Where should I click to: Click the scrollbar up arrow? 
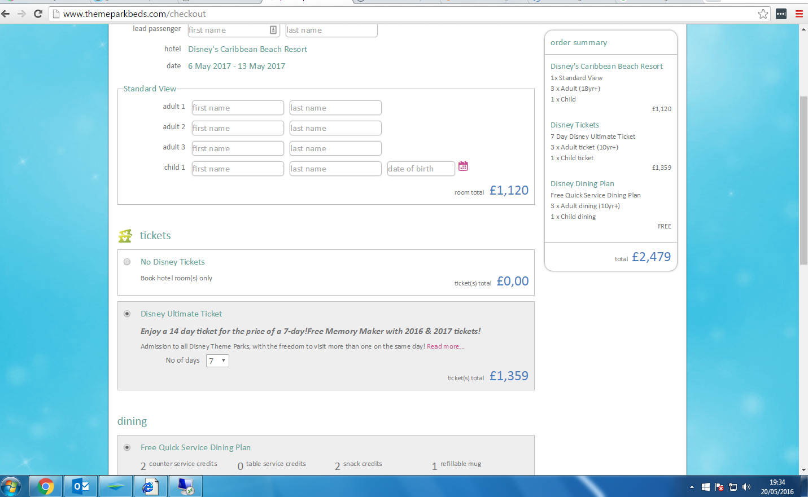coord(803,29)
